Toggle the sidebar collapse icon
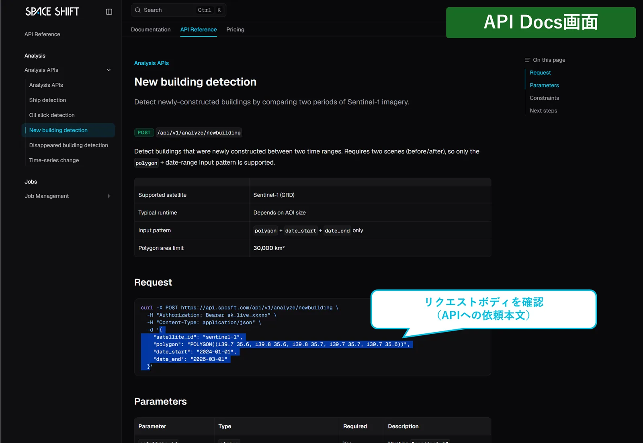Screen dimensions: 643x443 pos(109,12)
